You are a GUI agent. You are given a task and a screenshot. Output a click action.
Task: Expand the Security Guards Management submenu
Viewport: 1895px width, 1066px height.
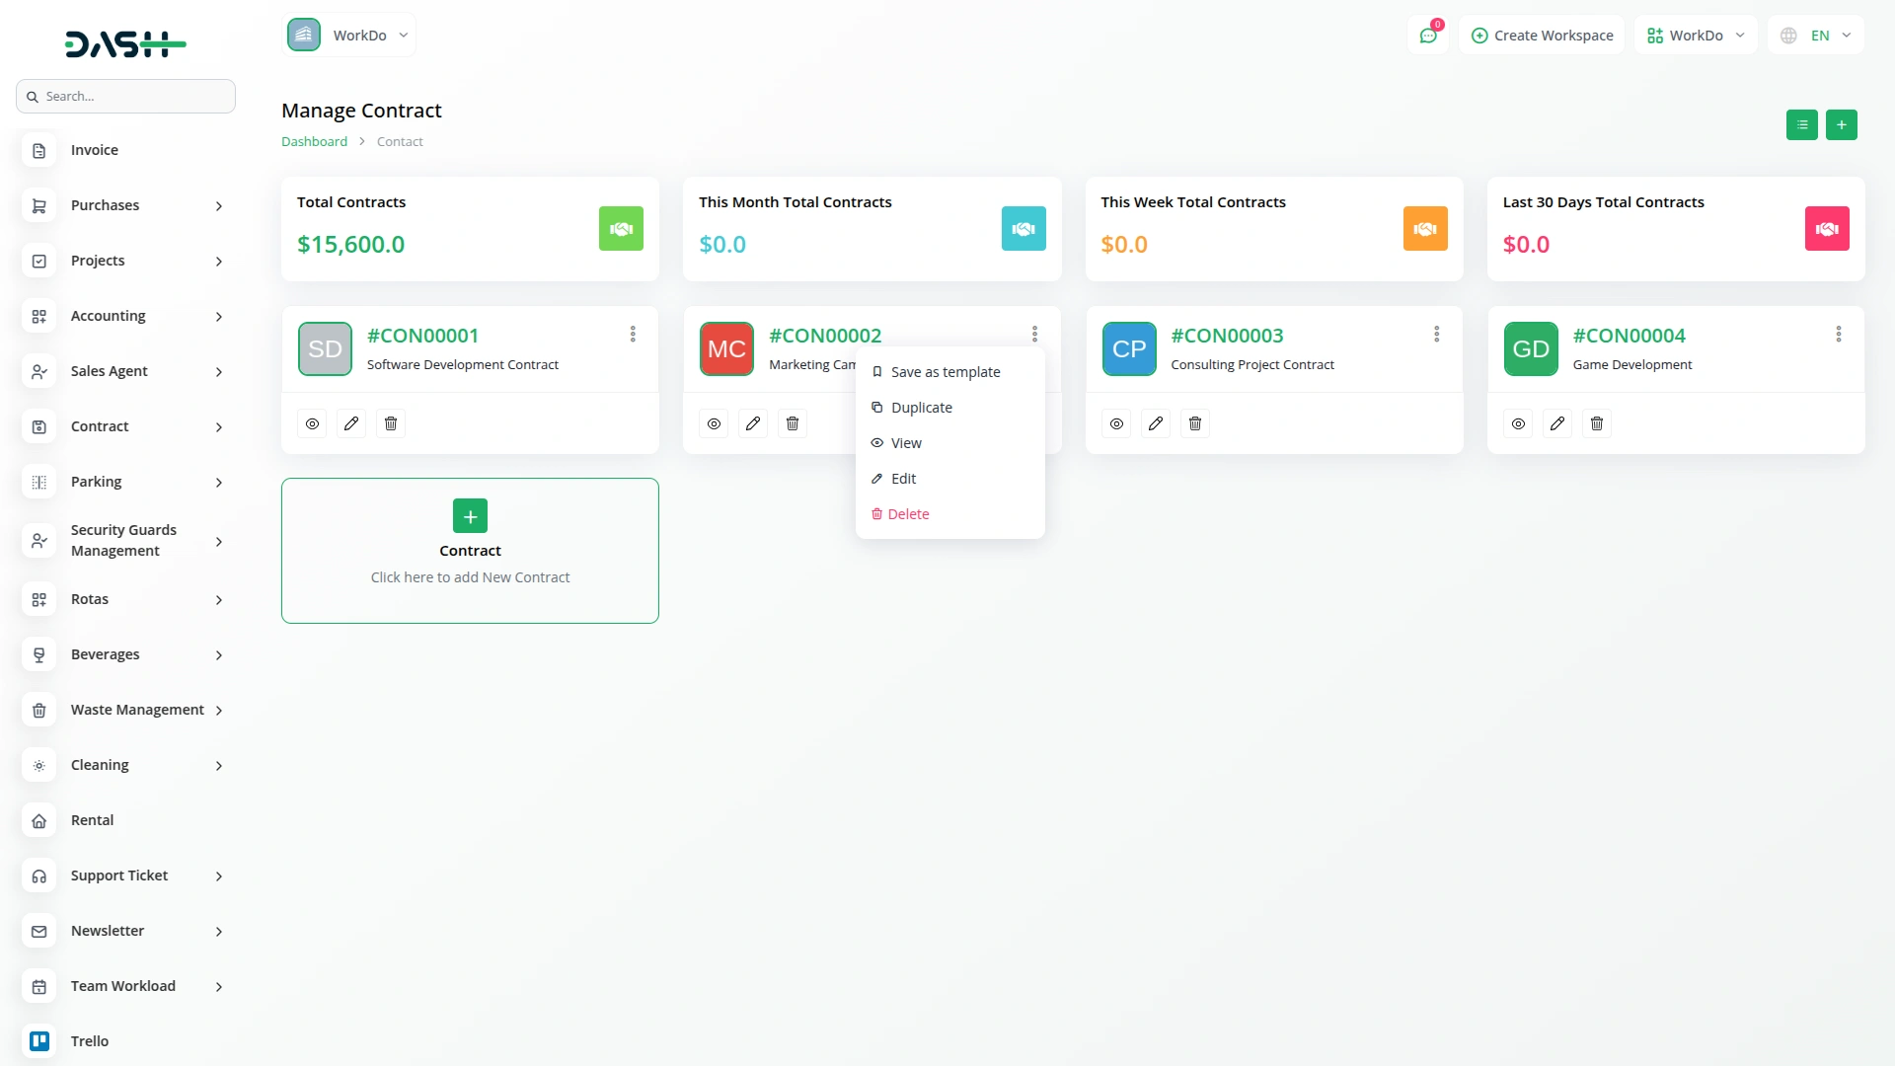125,541
